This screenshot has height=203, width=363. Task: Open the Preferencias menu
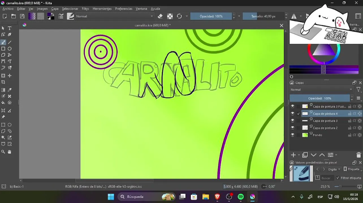124,9
